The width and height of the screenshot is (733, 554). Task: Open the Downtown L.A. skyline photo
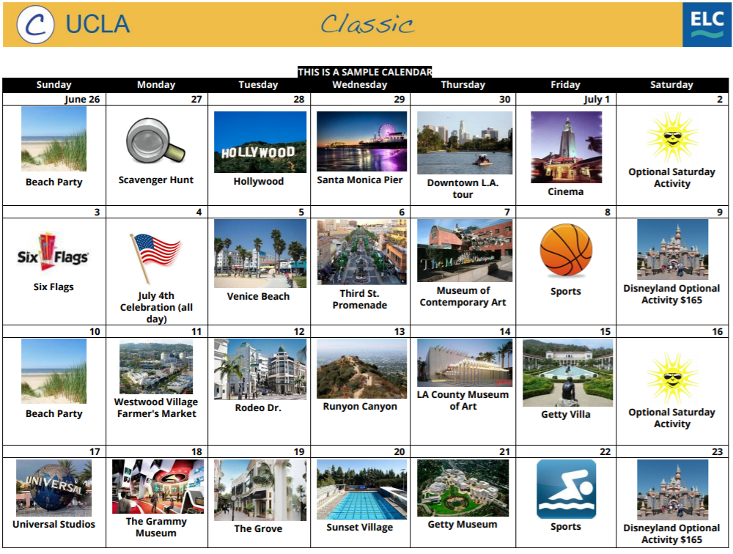pyautogui.click(x=464, y=143)
